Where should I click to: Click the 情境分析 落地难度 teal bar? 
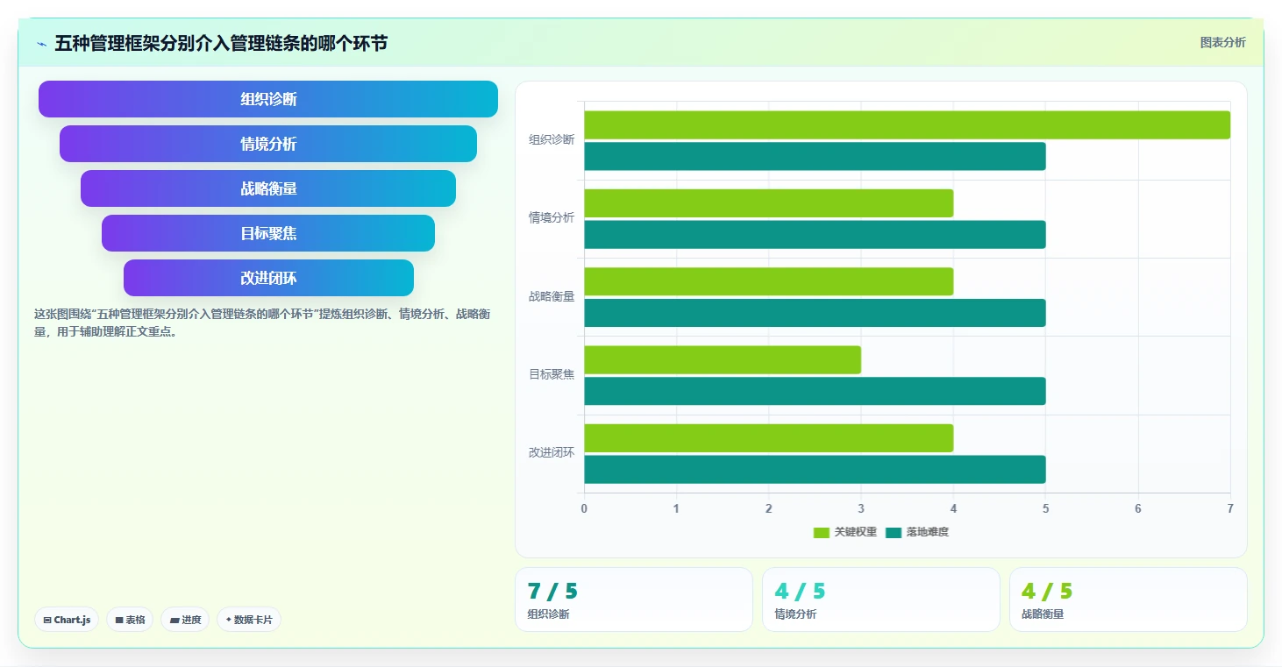tap(815, 235)
